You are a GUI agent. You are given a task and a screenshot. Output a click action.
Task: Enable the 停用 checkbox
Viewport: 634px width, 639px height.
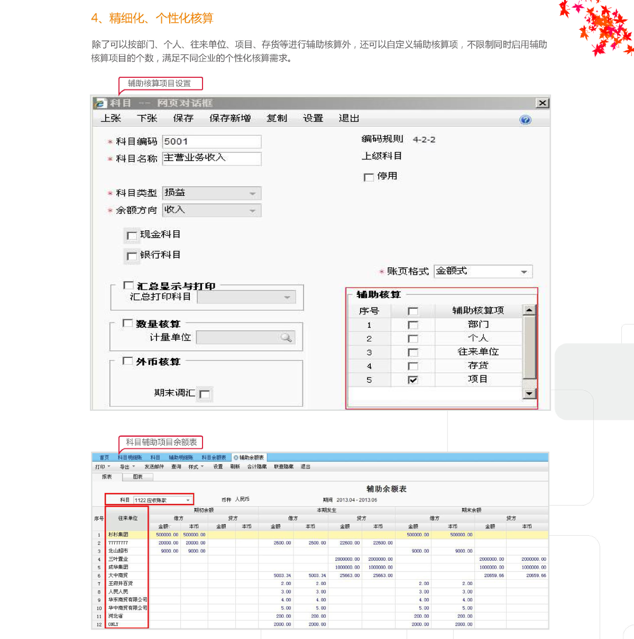(369, 177)
